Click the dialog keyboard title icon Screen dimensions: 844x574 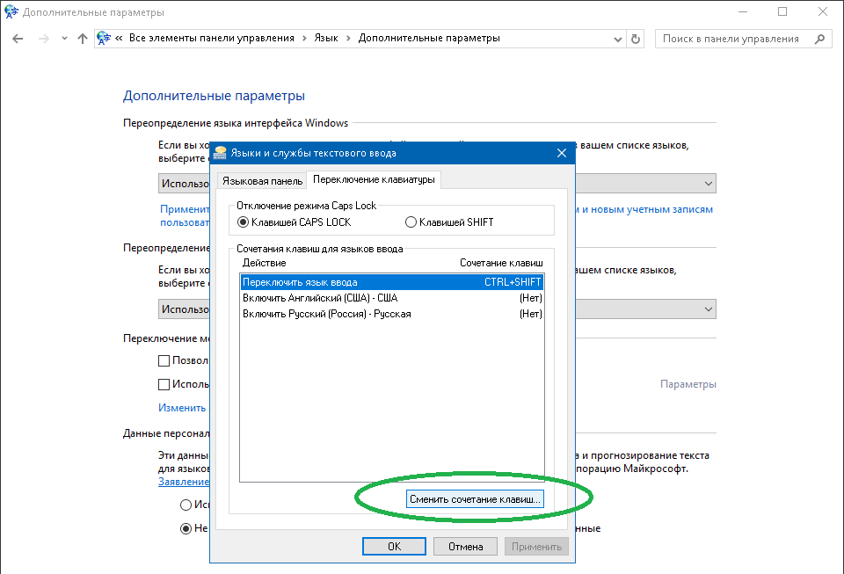[x=220, y=153]
